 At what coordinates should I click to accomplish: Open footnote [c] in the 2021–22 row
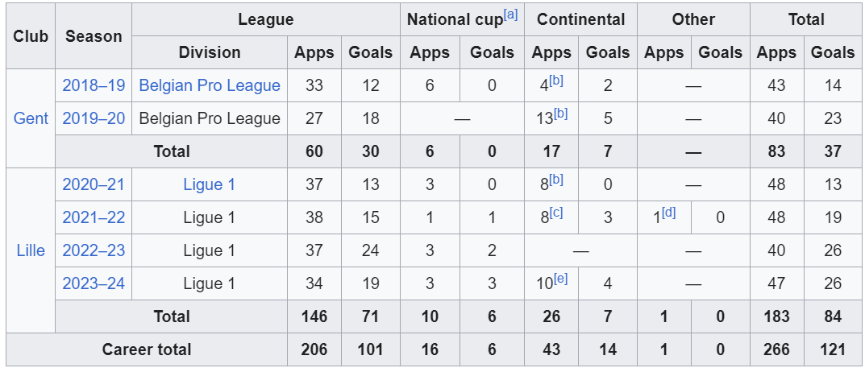(x=556, y=213)
